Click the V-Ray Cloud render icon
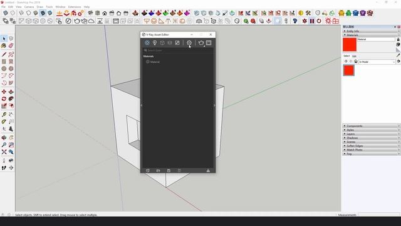Image resolution: width=401 pixels, height=226 pixels. [91, 21]
